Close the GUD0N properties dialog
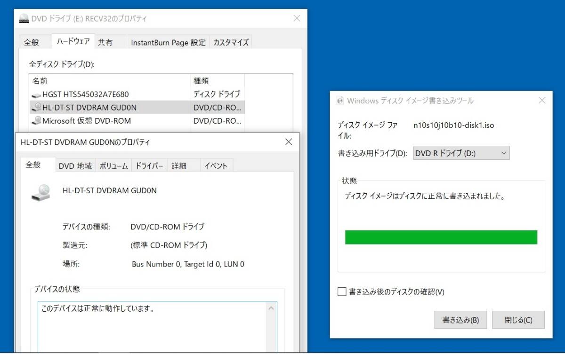Screen dimensions: 565x354 pos(289,142)
